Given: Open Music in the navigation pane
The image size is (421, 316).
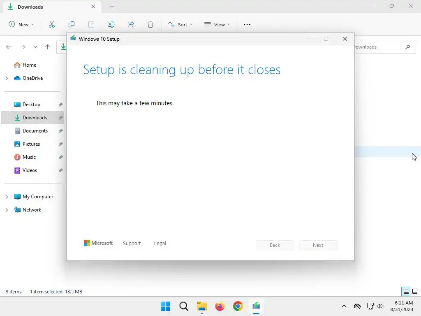Looking at the screenshot, I should [x=29, y=157].
